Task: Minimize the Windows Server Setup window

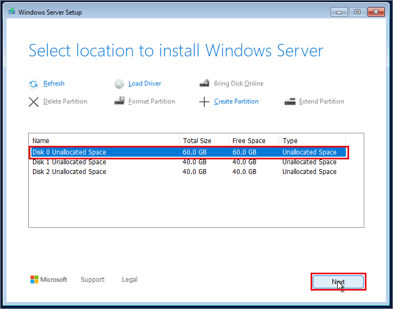Action: (339, 12)
